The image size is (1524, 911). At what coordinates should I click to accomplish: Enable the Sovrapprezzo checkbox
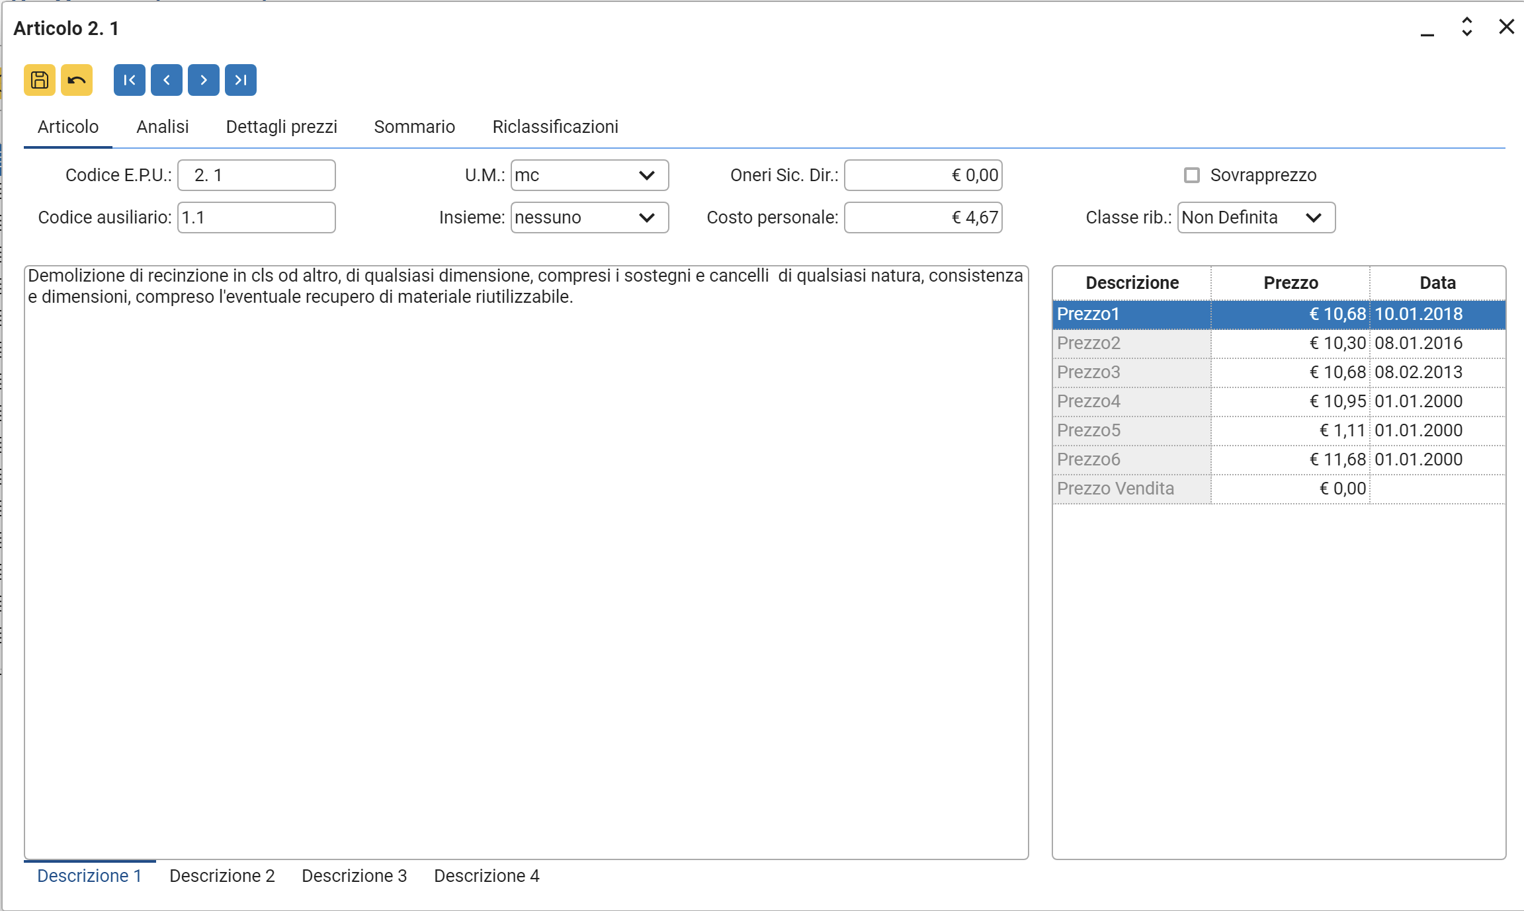point(1192,175)
